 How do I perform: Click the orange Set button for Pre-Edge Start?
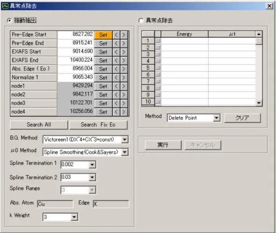103,35
